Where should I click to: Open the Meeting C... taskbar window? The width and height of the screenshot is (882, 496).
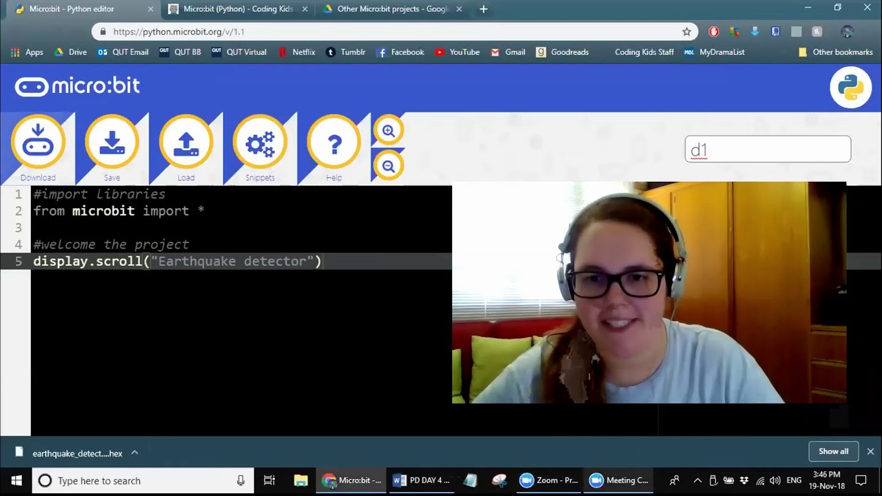click(x=619, y=480)
